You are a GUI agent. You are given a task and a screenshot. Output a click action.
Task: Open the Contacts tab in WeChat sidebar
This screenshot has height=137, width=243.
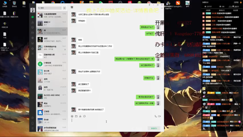point(33,22)
